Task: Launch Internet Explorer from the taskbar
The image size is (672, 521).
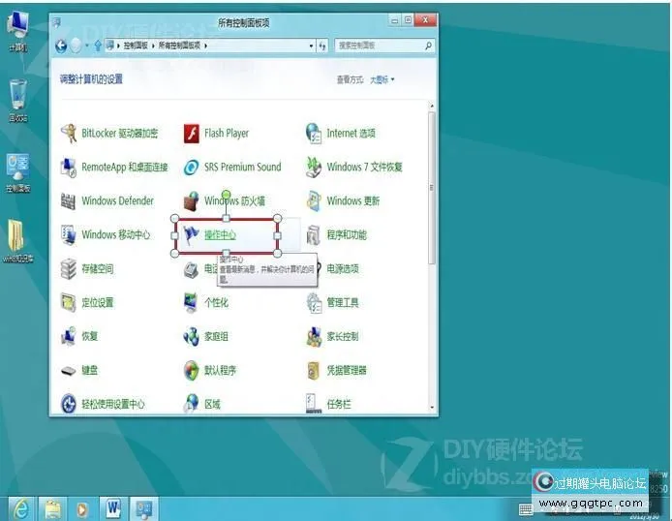Action: pos(19,507)
